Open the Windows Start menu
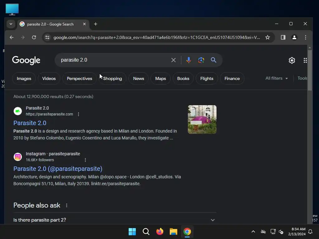This screenshot has height=239, width=319. pos(132,232)
